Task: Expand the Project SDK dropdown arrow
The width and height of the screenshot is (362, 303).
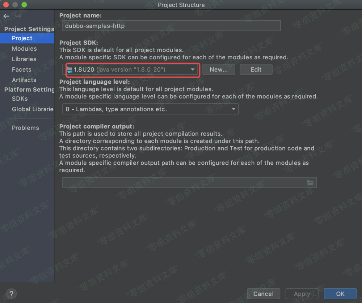Action: pyautogui.click(x=193, y=70)
